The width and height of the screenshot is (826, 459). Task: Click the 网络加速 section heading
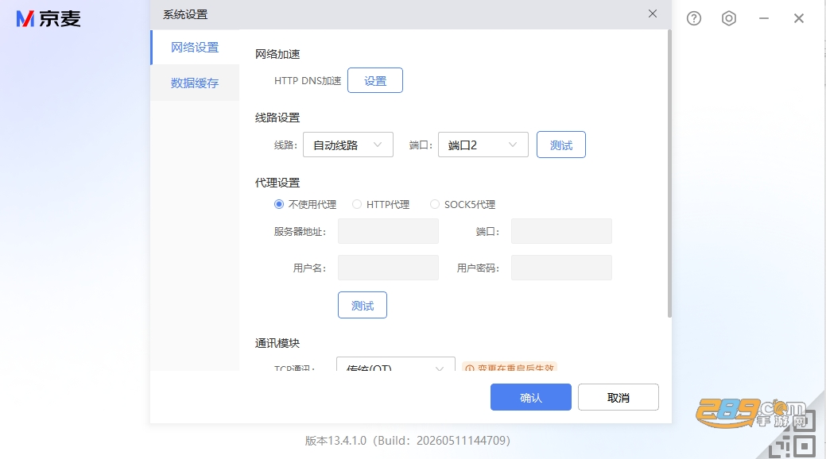point(277,54)
